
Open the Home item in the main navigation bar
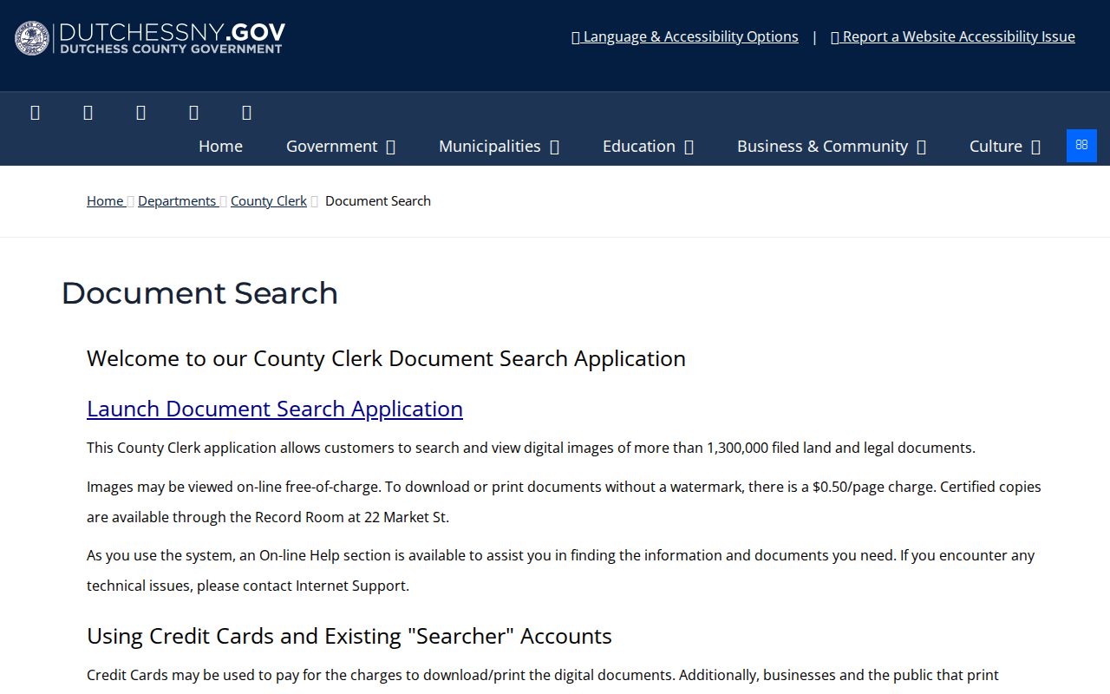point(220,146)
